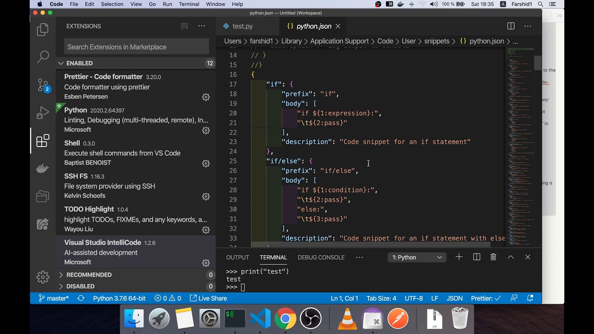Click the synchronize changes icon in status bar
Screen dimensions: 594x334
click(x=81, y=298)
